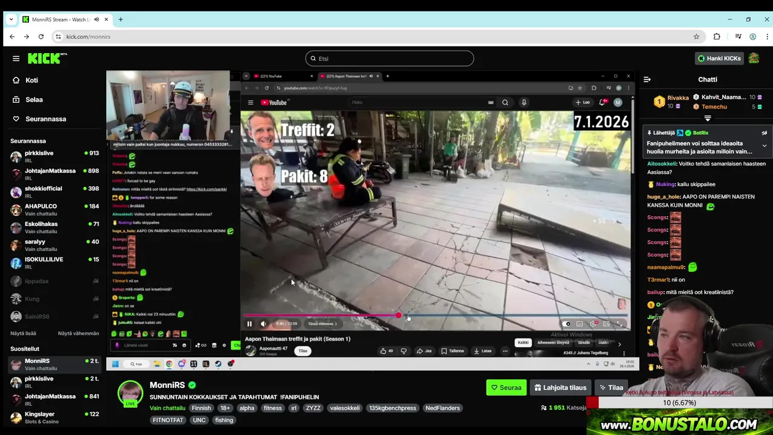Reload the kick.com page
The height and width of the screenshot is (435, 773).
coord(41,37)
